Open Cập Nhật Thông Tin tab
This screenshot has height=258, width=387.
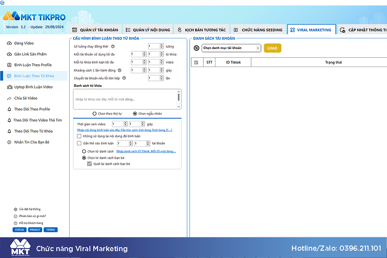(x=362, y=30)
